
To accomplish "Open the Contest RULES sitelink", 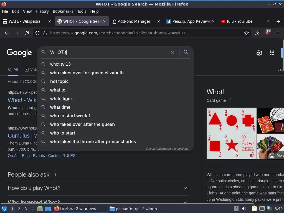I will [x=62, y=156].
